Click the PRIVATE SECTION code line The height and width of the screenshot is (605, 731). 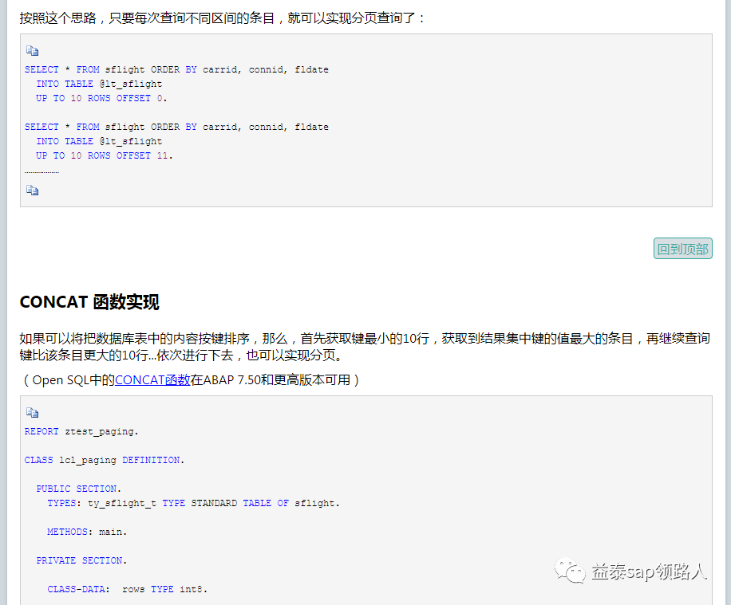(x=81, y=560)
